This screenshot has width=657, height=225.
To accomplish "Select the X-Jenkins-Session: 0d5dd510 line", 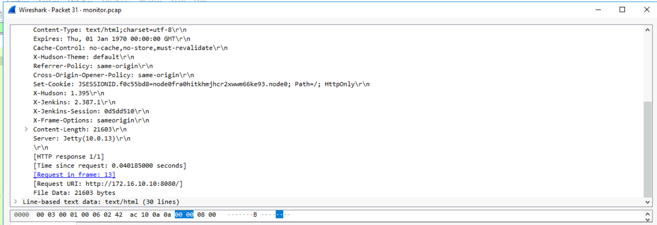I will pos(91,111).
